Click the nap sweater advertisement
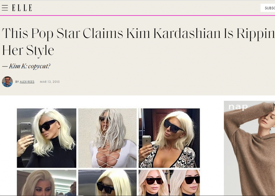This screenshot has height=196, width=275. coord(249,148)
